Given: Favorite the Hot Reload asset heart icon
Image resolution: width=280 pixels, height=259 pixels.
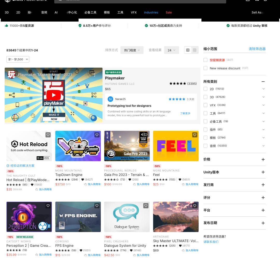Looking at the screenshot, I should pyautogui.click(x=48, y=135).
